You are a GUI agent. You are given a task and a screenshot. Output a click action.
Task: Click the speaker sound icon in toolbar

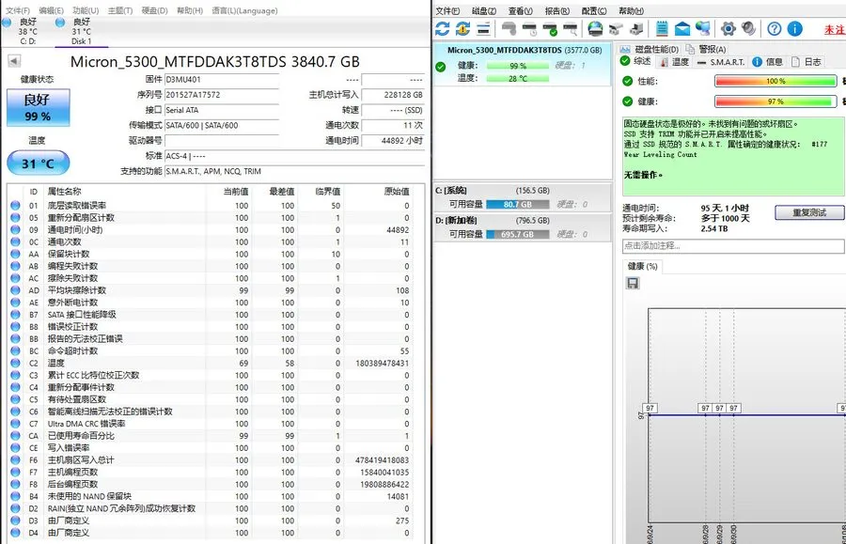pyautogui.click(x=748, y=28)
